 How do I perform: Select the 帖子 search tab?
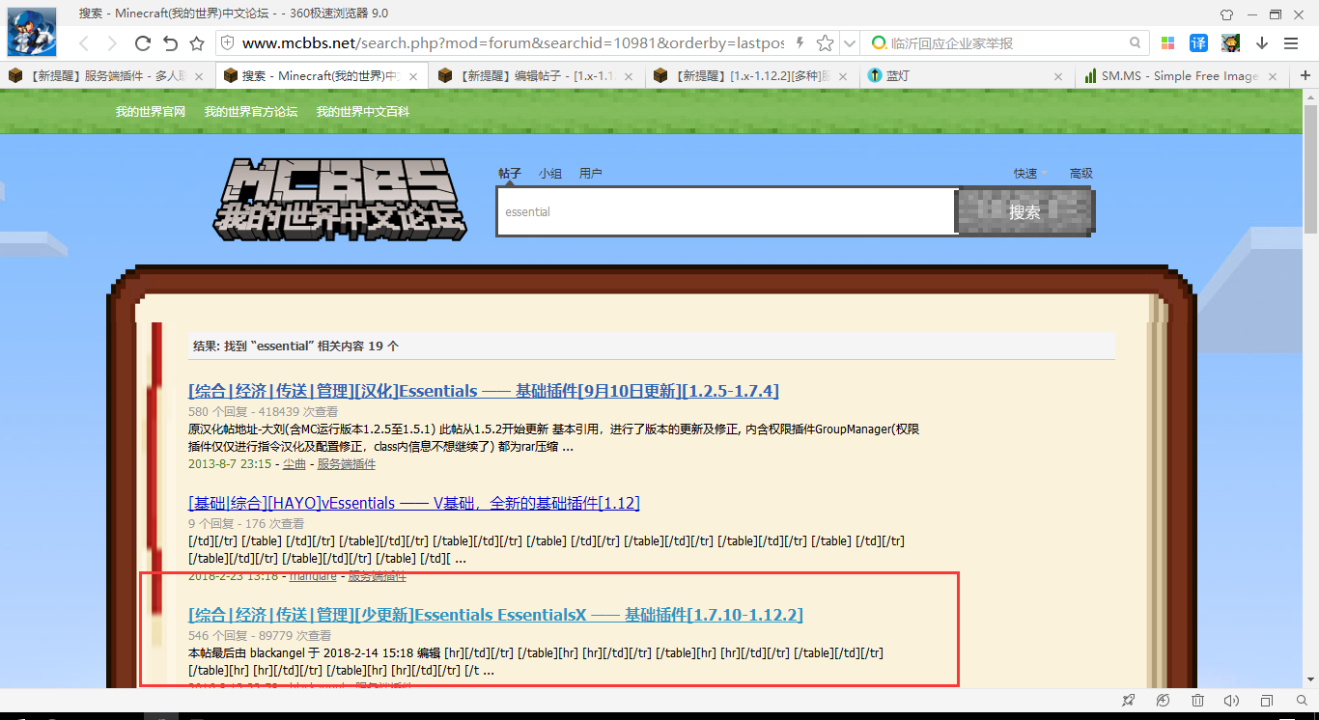510,174
